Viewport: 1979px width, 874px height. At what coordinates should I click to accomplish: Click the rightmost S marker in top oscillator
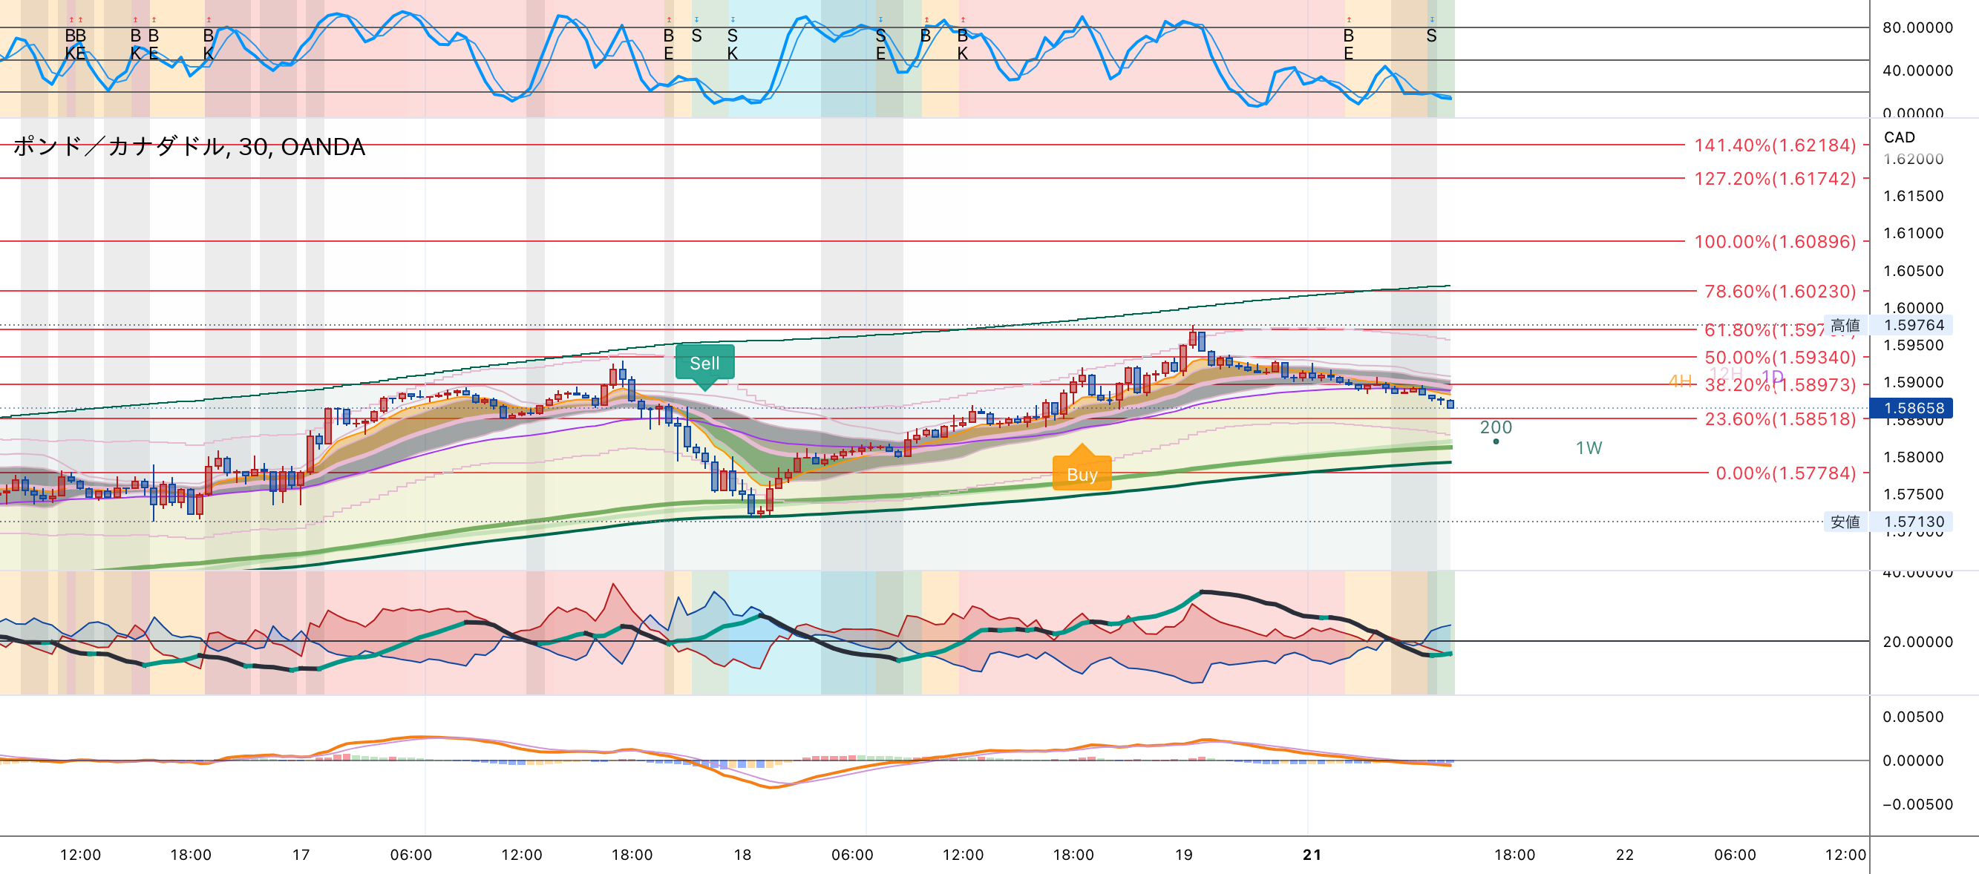[1430, 36]
